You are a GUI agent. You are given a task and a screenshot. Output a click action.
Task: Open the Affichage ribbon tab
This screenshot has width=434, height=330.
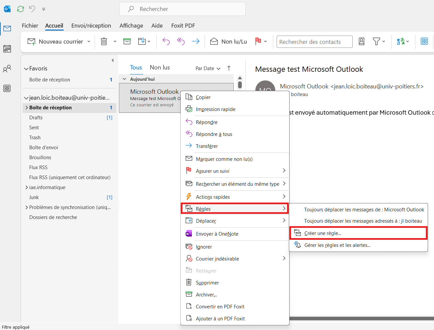(131, 26)
